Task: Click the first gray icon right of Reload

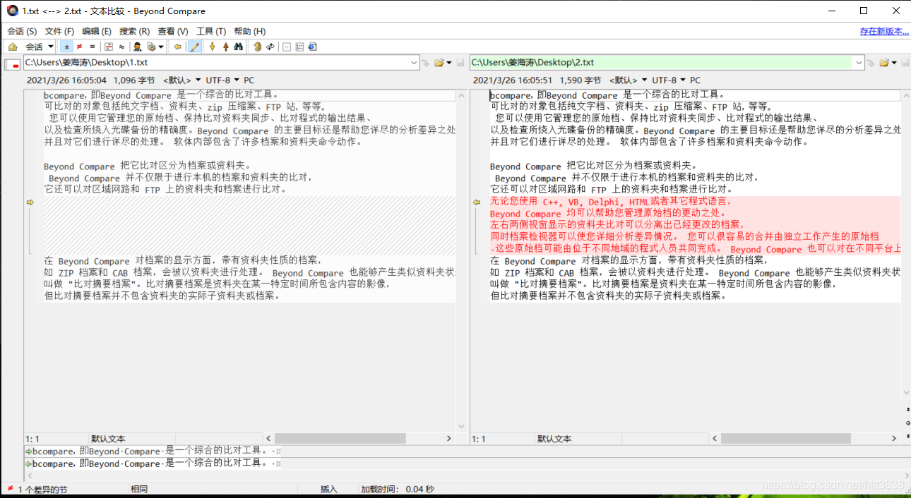Action: (x=286, y=47)
